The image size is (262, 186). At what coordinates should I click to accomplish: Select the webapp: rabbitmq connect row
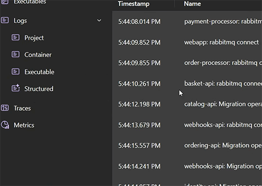pyautogui.click(x=187, y=42)
